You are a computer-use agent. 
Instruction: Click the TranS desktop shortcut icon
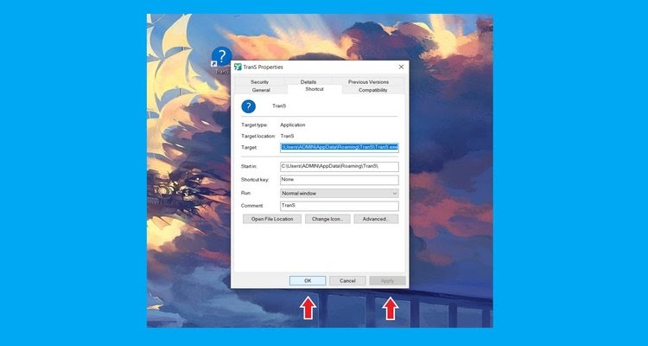tap(221, 57)
